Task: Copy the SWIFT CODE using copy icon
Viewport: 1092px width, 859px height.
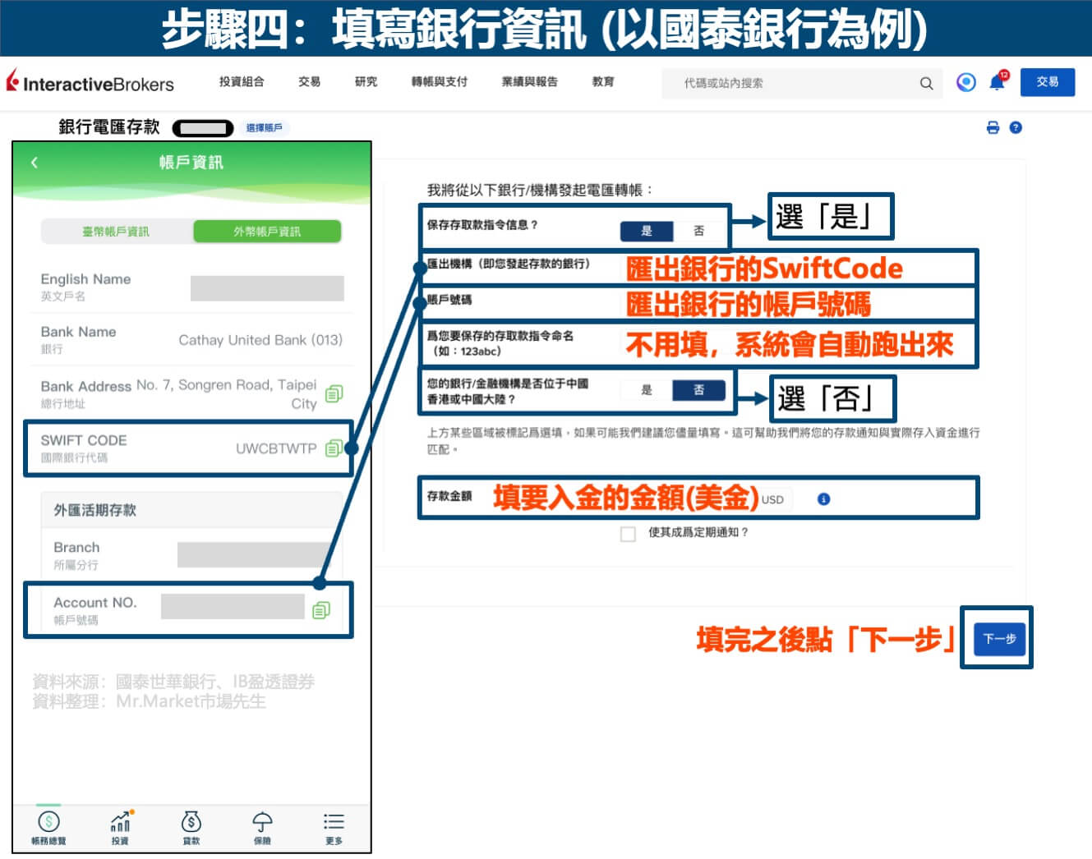Action: (x=334, y=448)
